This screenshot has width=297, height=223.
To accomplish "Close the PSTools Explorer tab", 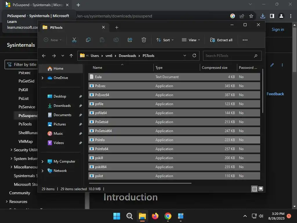I will tap(104, 27).
